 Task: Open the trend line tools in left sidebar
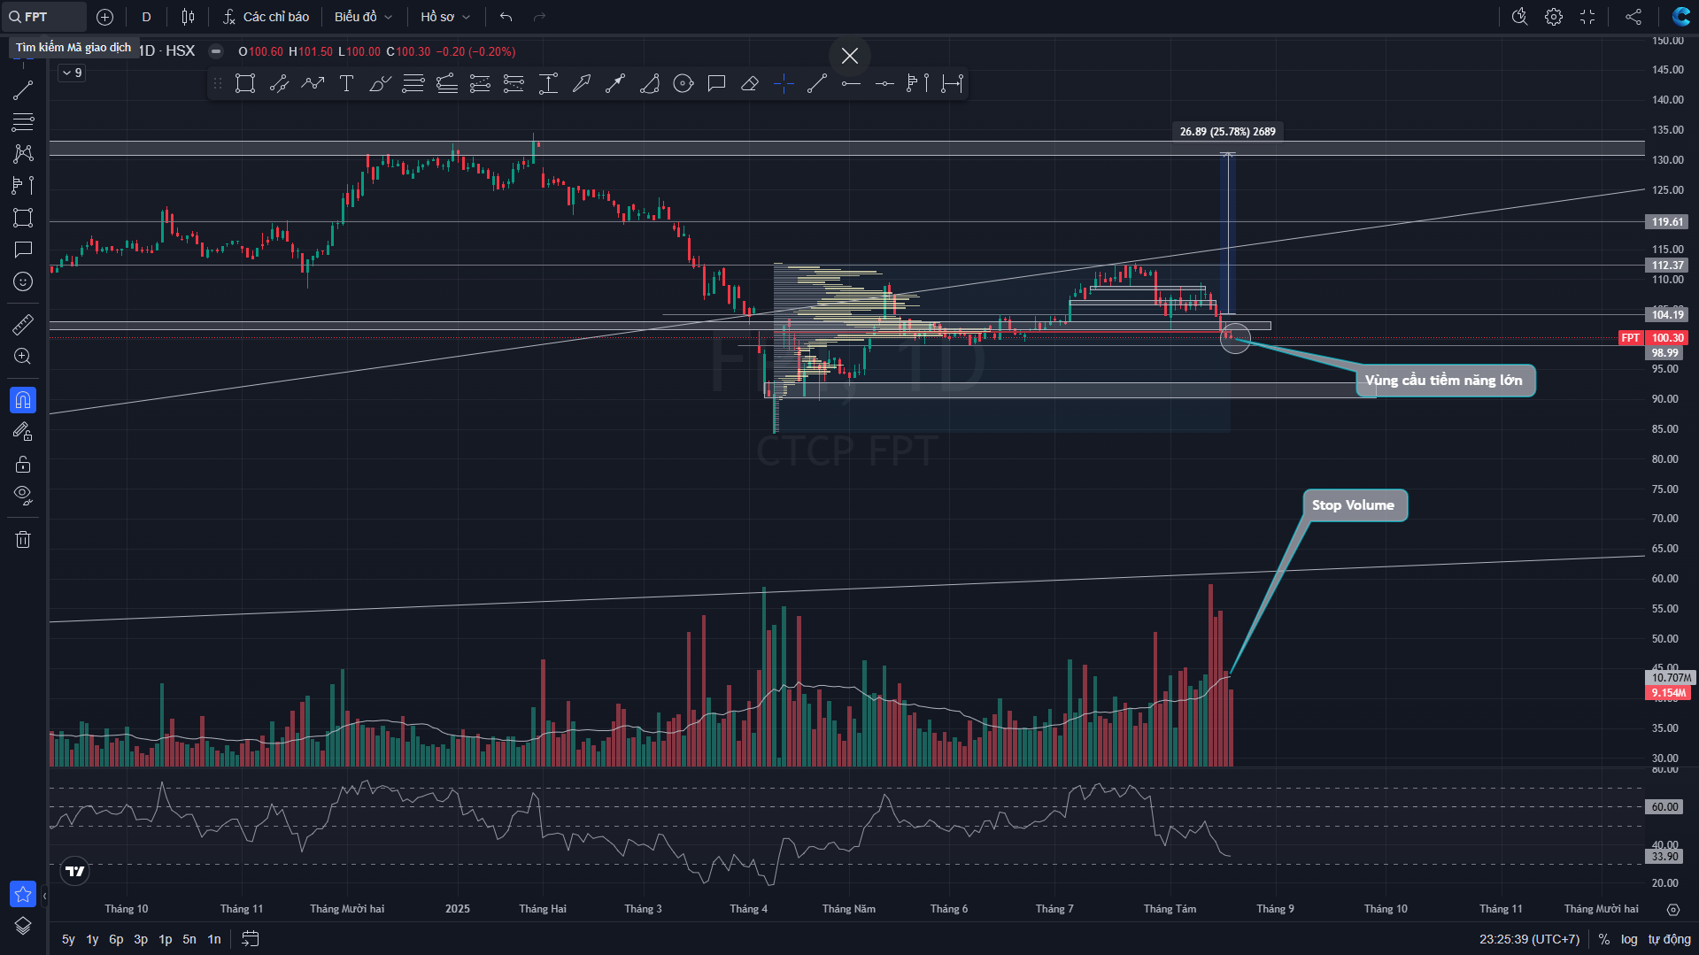(x=23, y=90)
